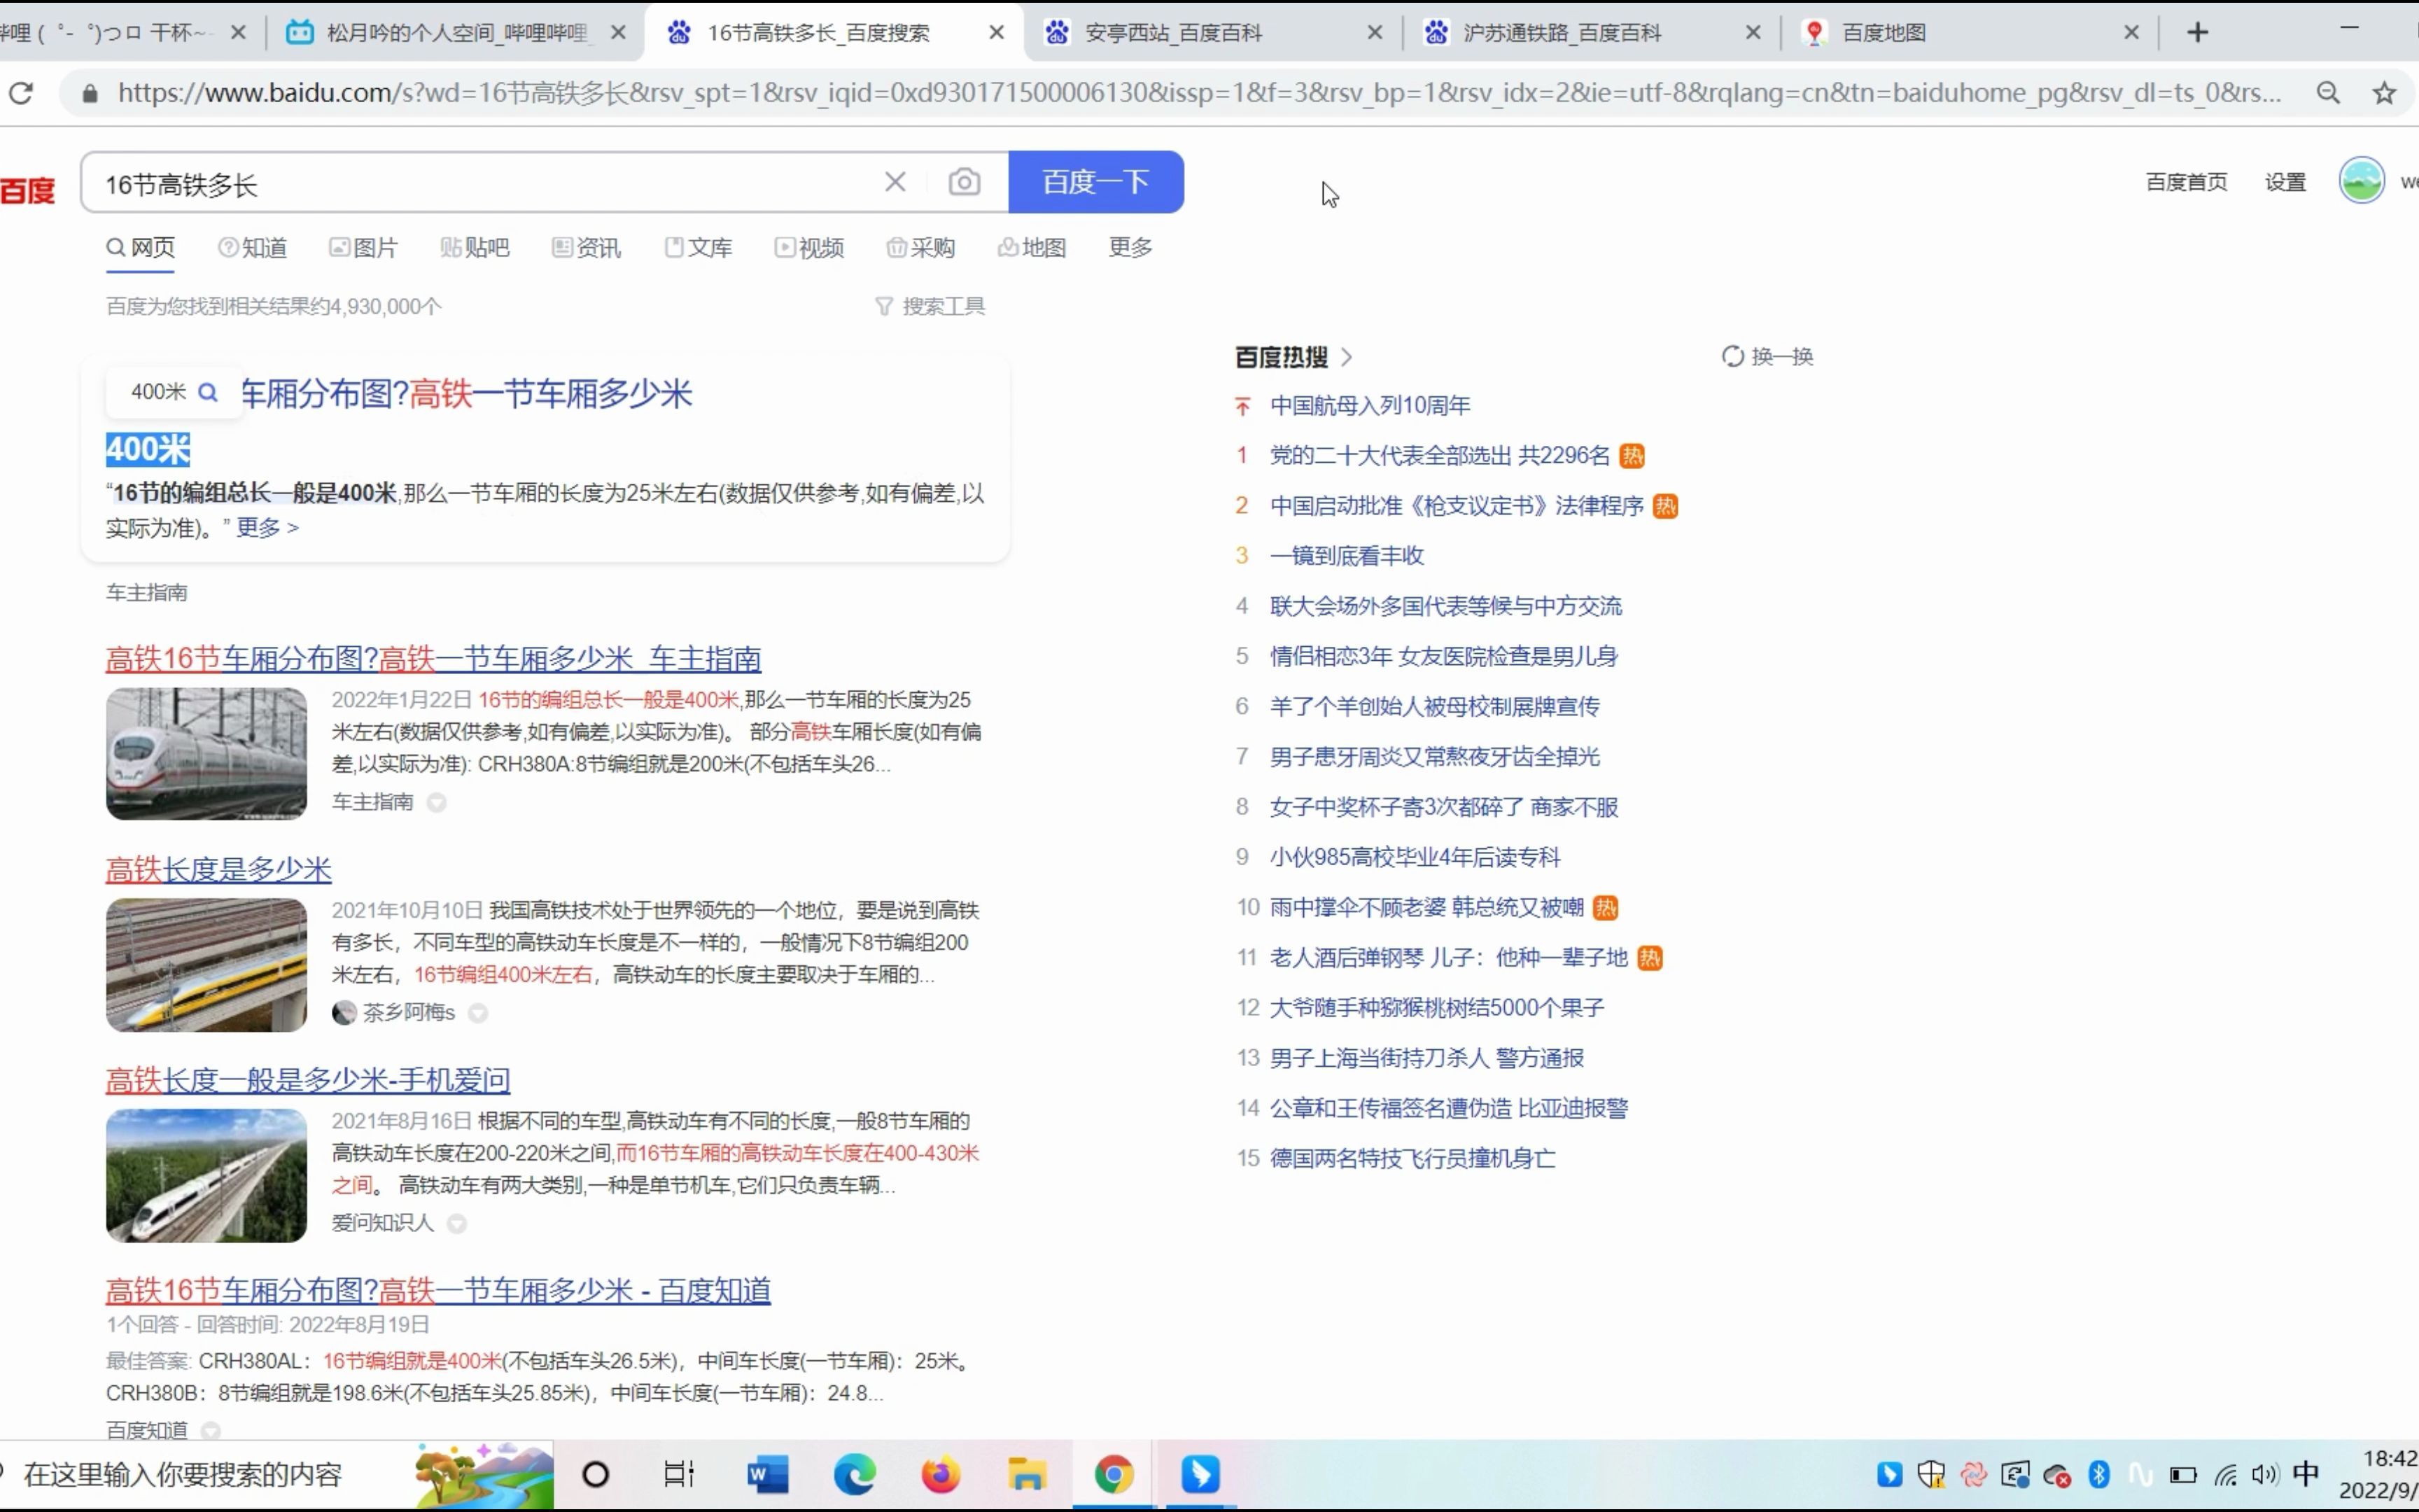Open the 搜索工具 filter
Image resolution: width=2419 pixels, height=1512 pixels.
931,306
